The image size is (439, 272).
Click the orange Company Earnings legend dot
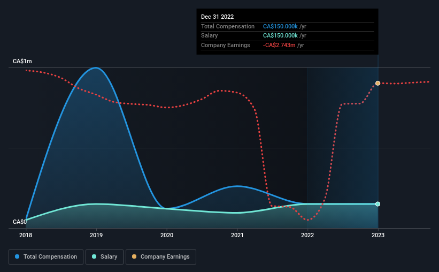pos(134,256)
